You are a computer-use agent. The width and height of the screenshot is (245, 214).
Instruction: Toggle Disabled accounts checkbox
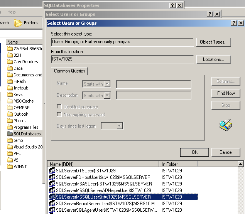click(x=59, y=107)
